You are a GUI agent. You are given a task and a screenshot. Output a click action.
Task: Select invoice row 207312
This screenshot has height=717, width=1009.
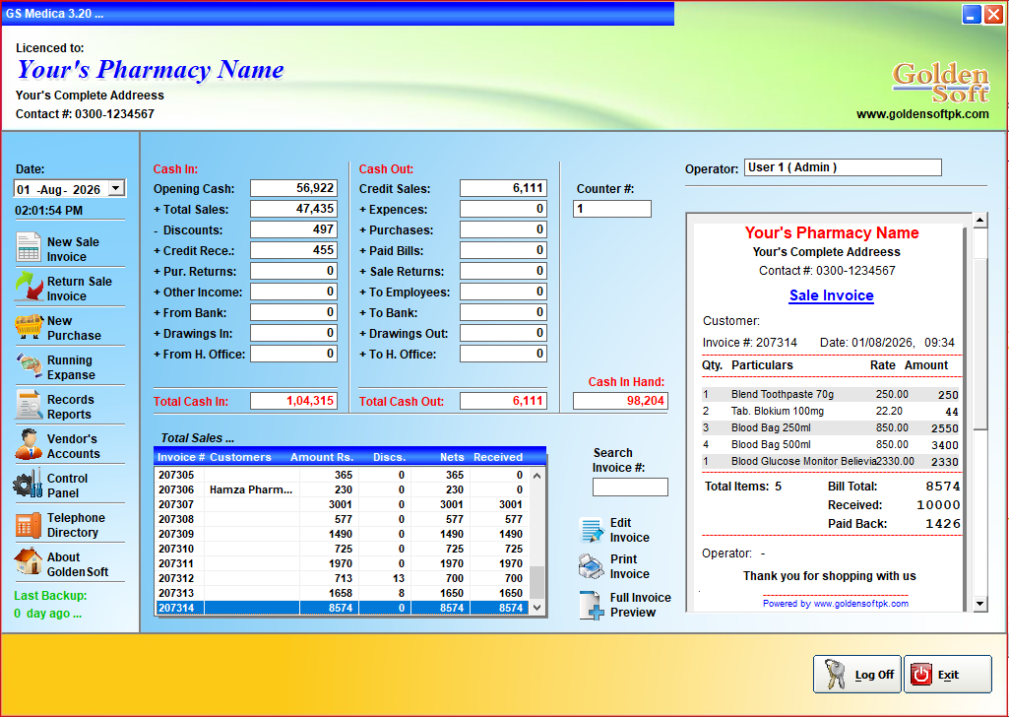343,578
